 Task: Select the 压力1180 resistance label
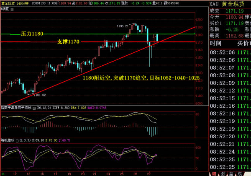coord(32,34)
